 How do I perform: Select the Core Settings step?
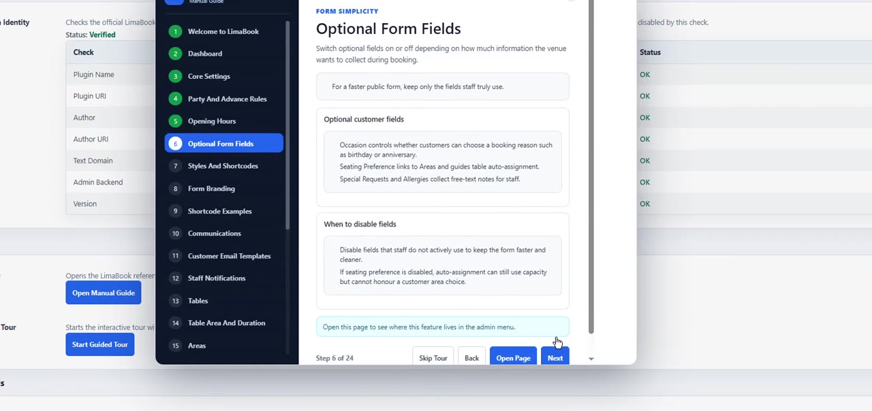[223, 76]
